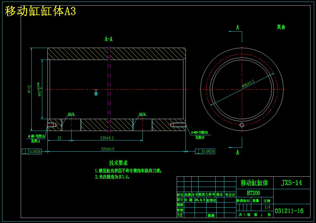The image size is (316, 223).
Task: Select the '阶段标记' header cell
Action: point(243,201)
